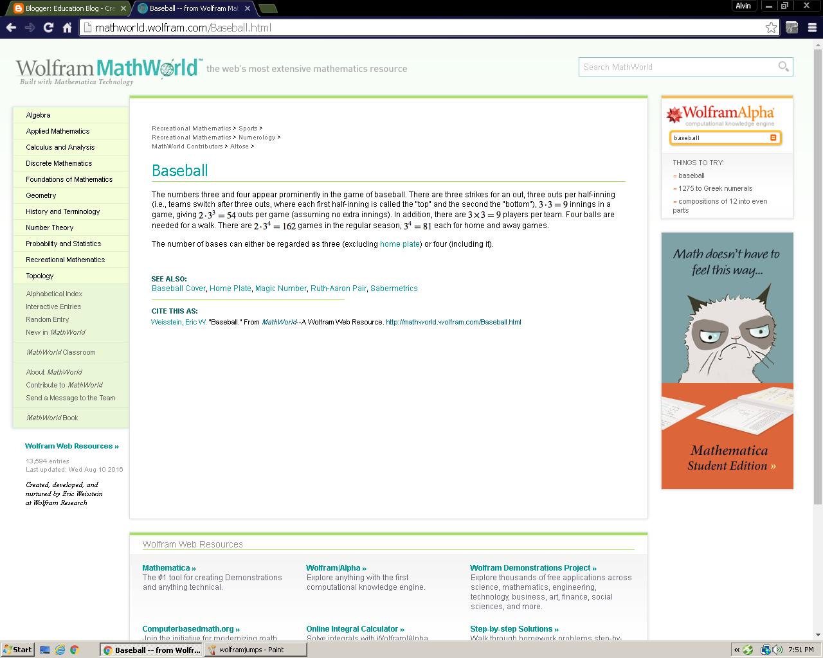Click the Search MathWorld magnifier icon
Image resolution: width=823 pixels, height=658 pixels.
point(783,66)
